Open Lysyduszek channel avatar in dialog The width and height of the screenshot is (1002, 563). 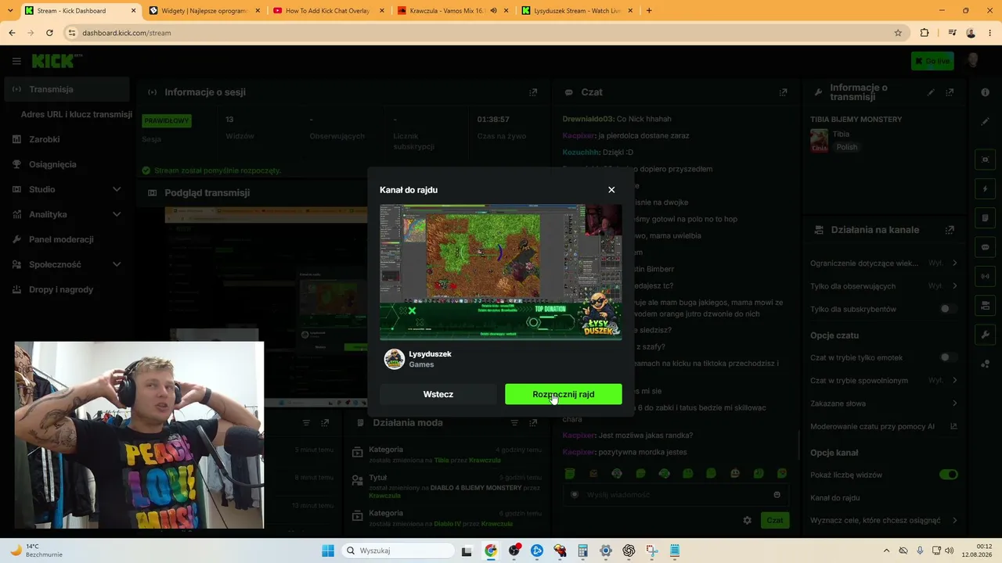coord(395,359)
